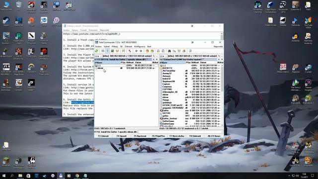Open Nápověda menu in Total Commander
The height and width of the screenshot is (179, 318).
click(218, 46)
